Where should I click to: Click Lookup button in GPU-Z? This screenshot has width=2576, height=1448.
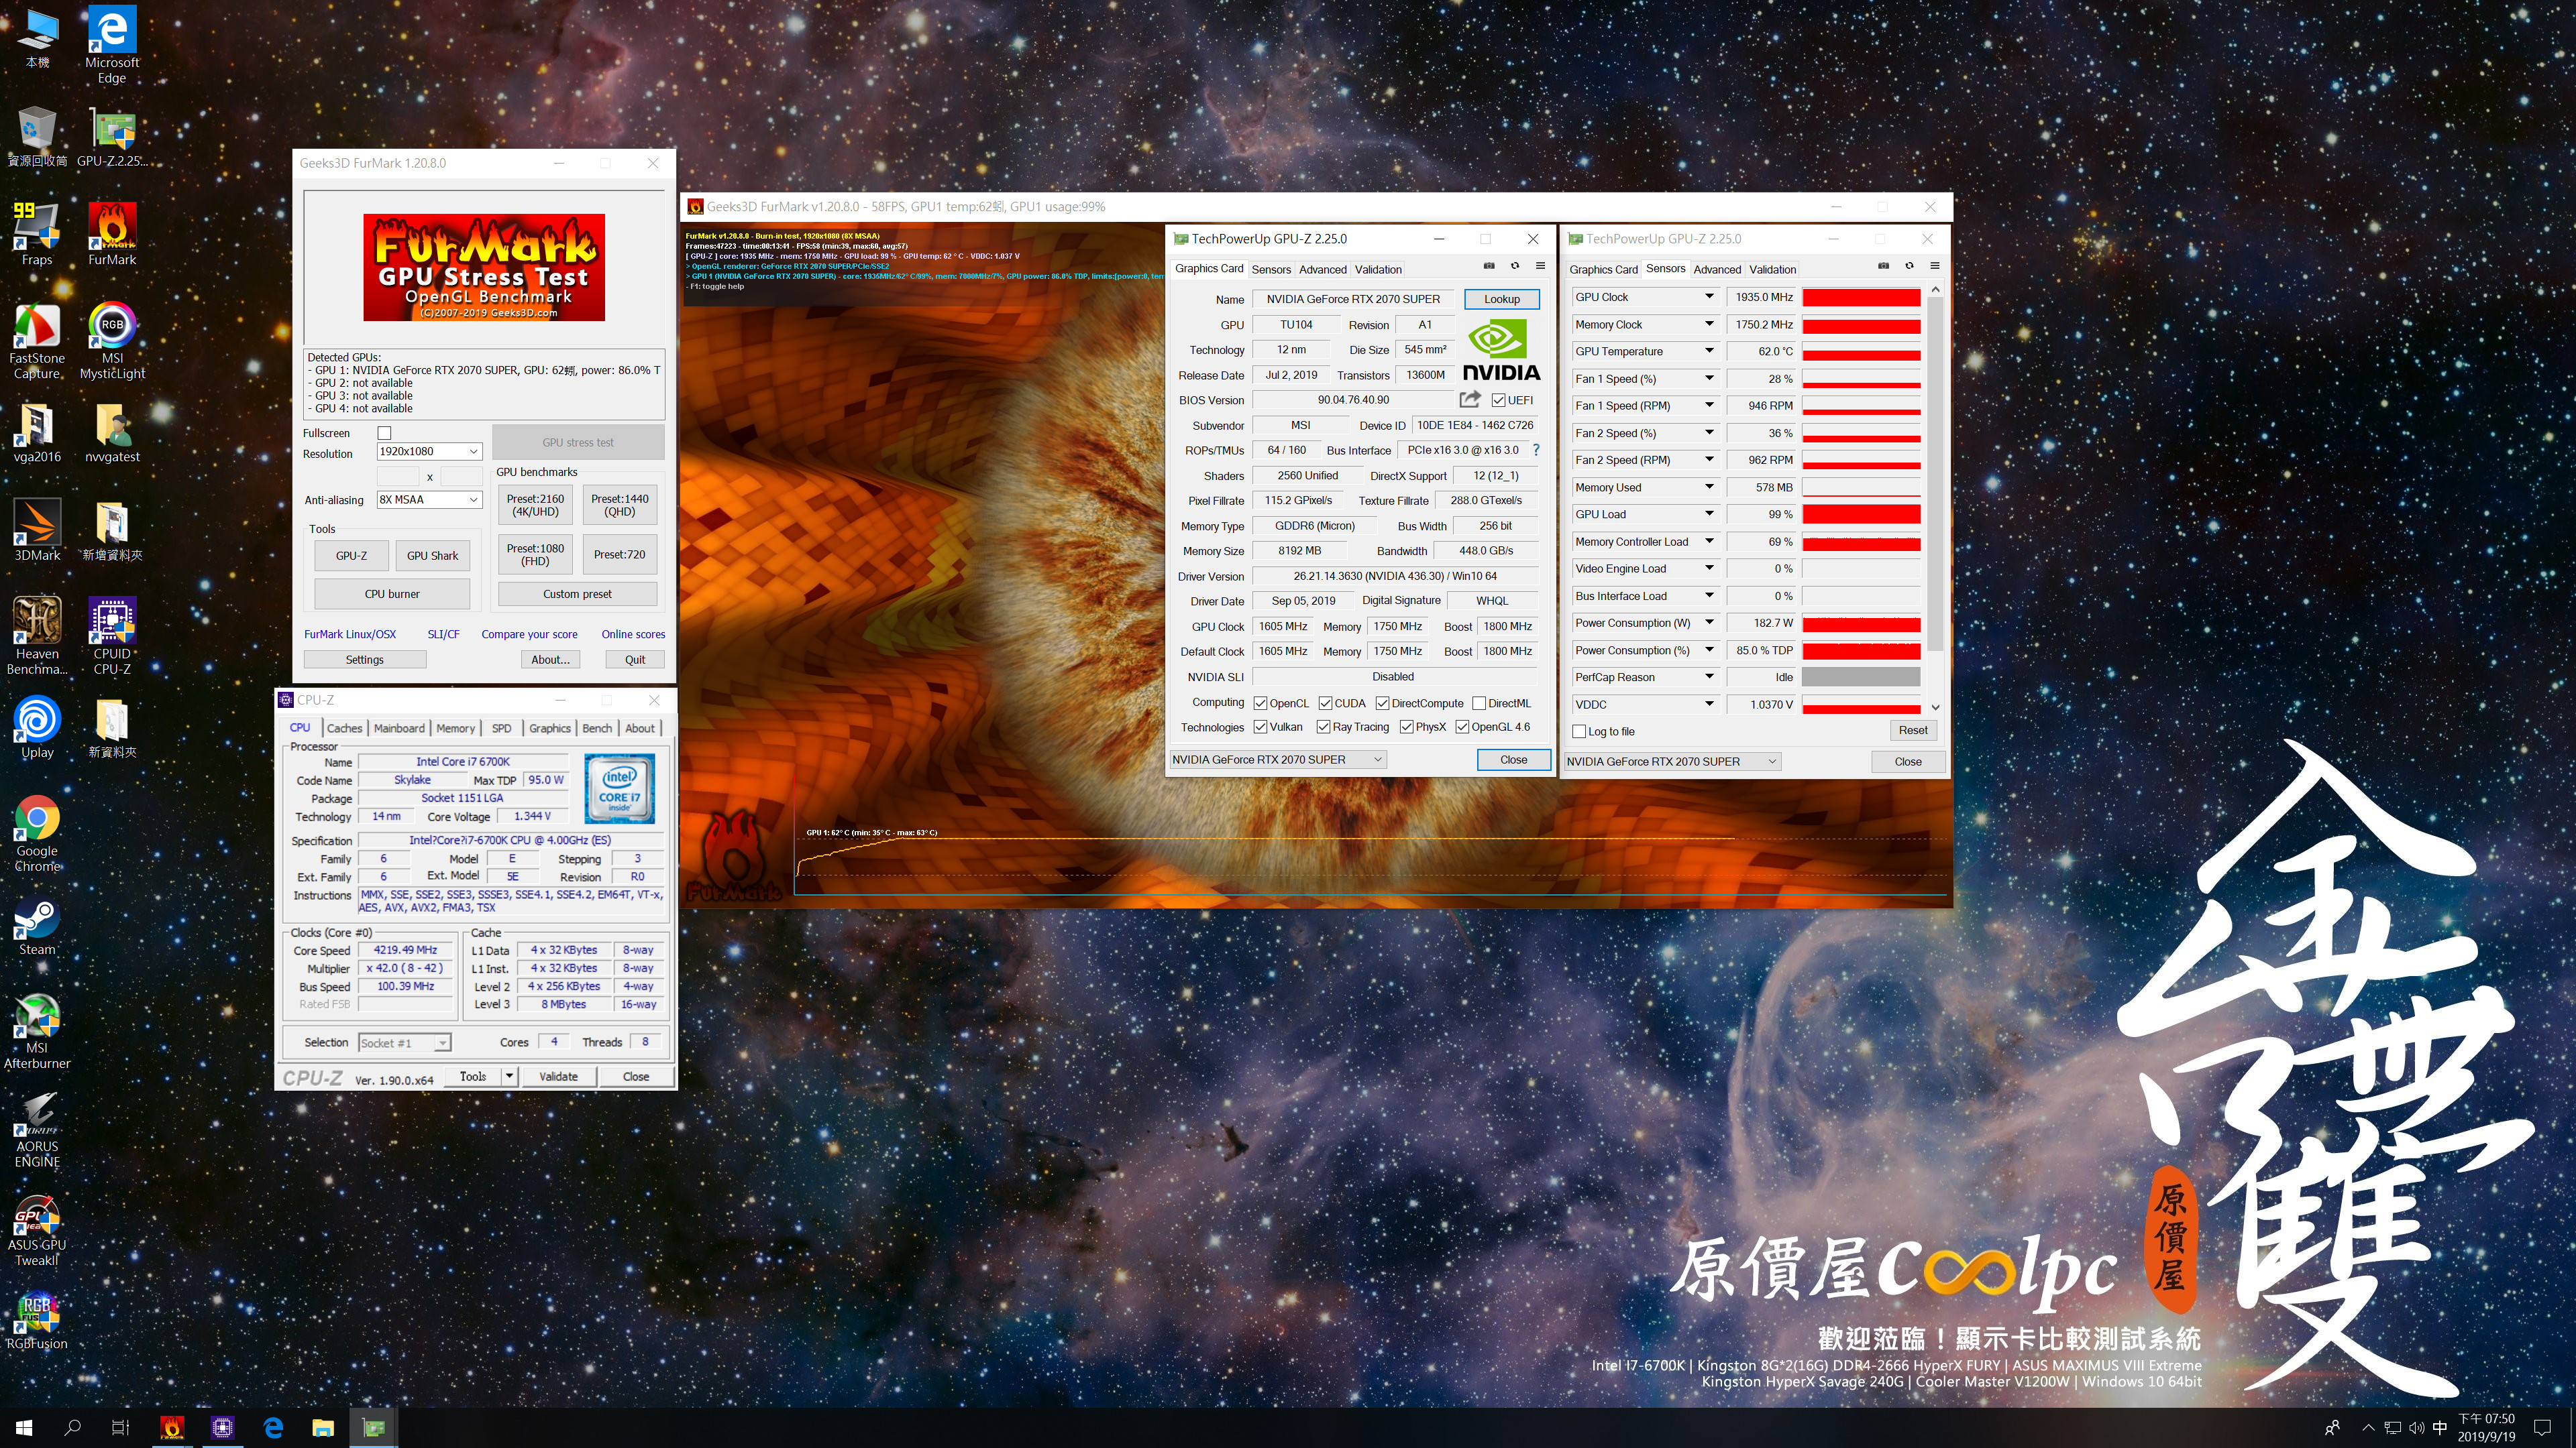pos(1501,299)
